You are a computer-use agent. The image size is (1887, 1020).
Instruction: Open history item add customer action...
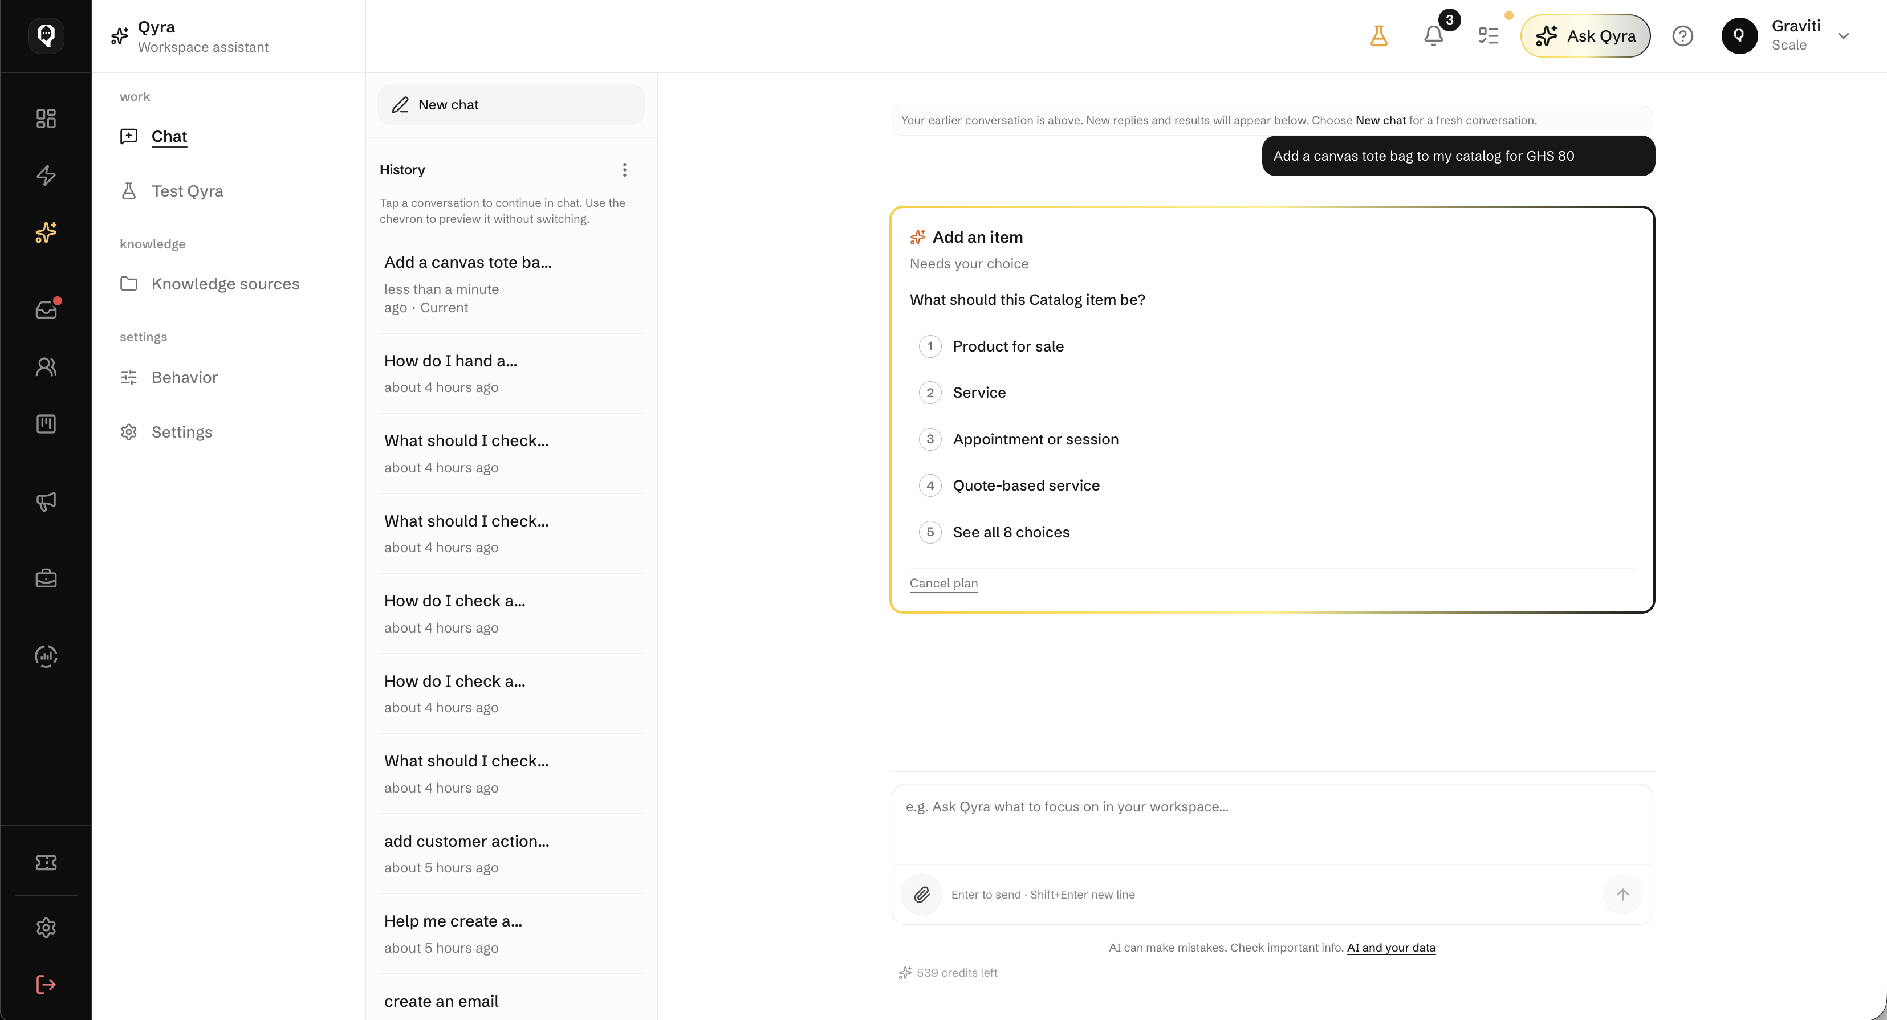point(511,855)
